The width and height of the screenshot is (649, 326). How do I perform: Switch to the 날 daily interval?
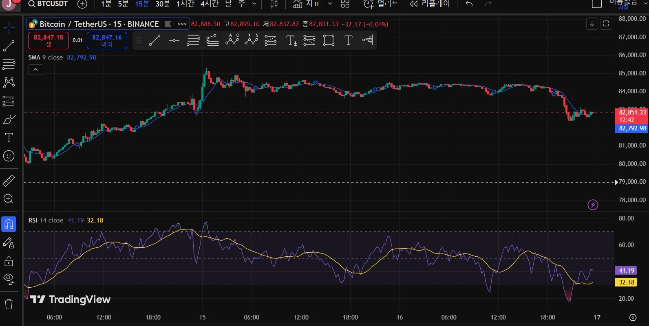[228, 4]
